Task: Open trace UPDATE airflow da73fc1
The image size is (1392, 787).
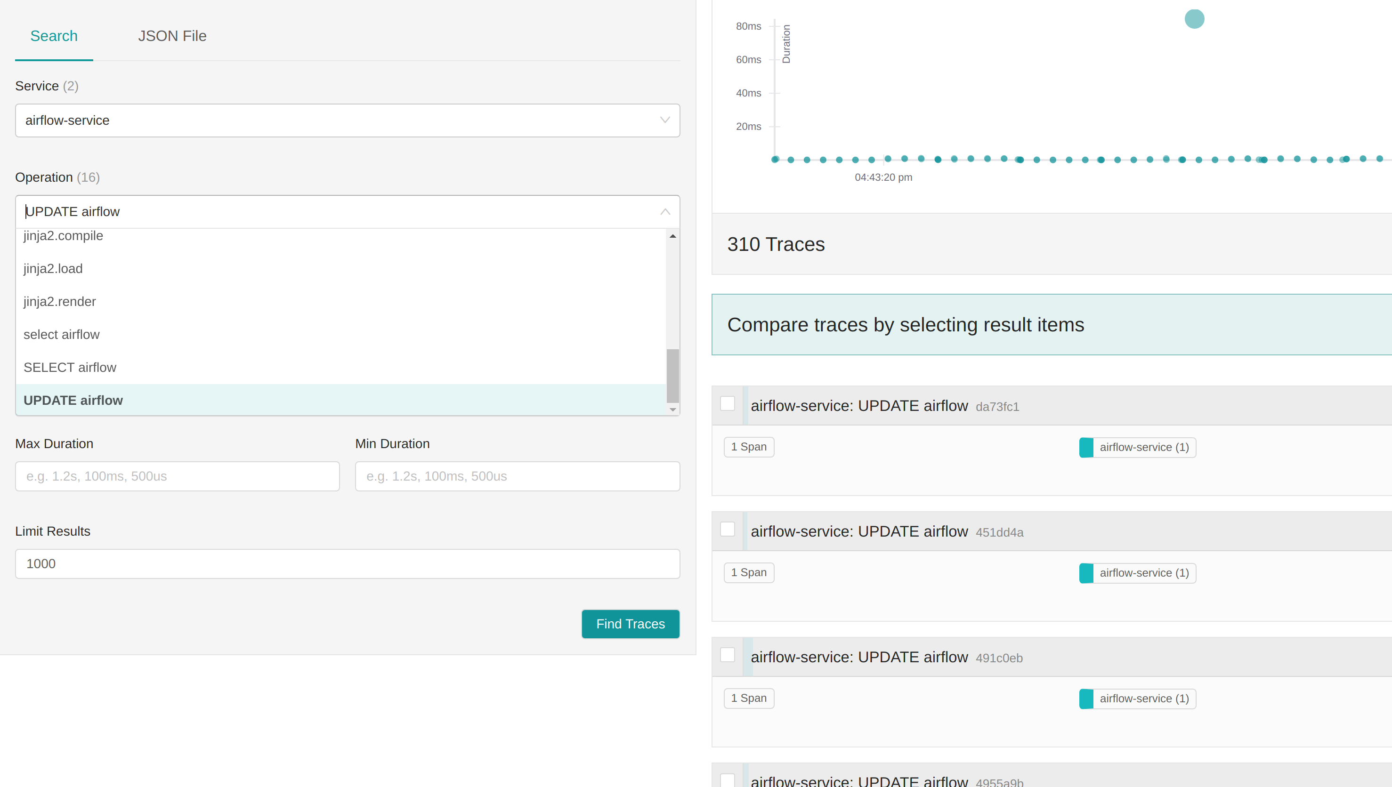Action: [x=859, y=406]
